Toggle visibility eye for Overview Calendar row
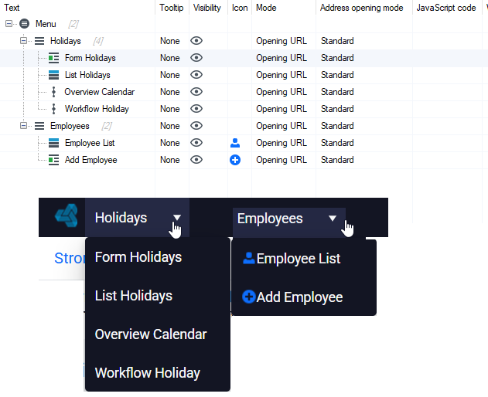This screenshot has width=488, height=397. 196,92
